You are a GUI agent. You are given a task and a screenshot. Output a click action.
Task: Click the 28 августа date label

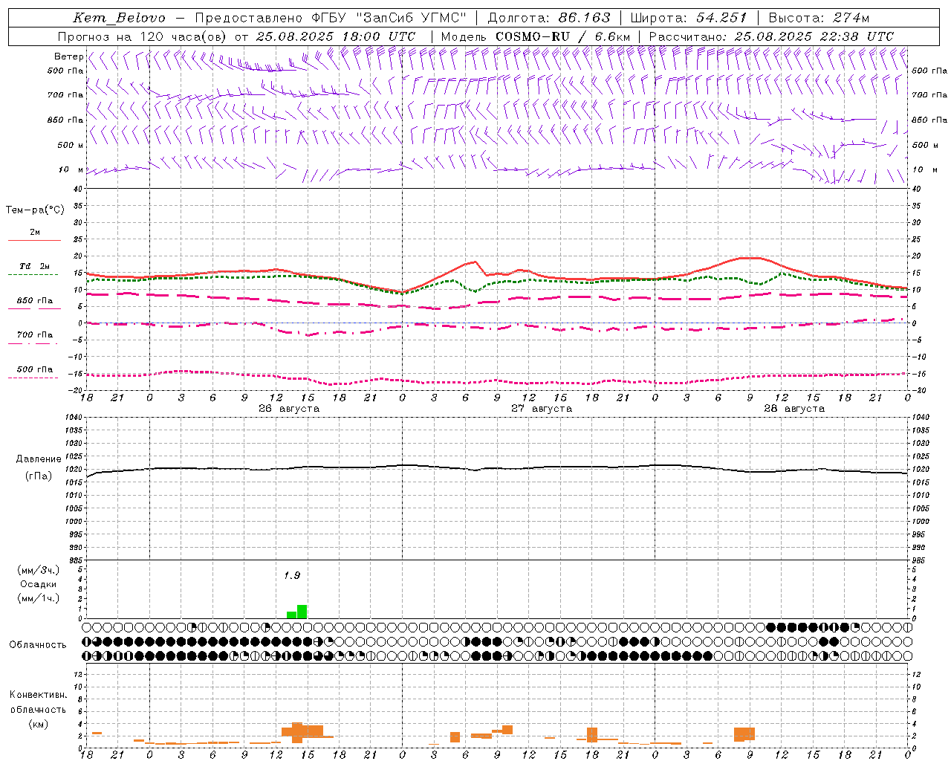coord(794,409)
